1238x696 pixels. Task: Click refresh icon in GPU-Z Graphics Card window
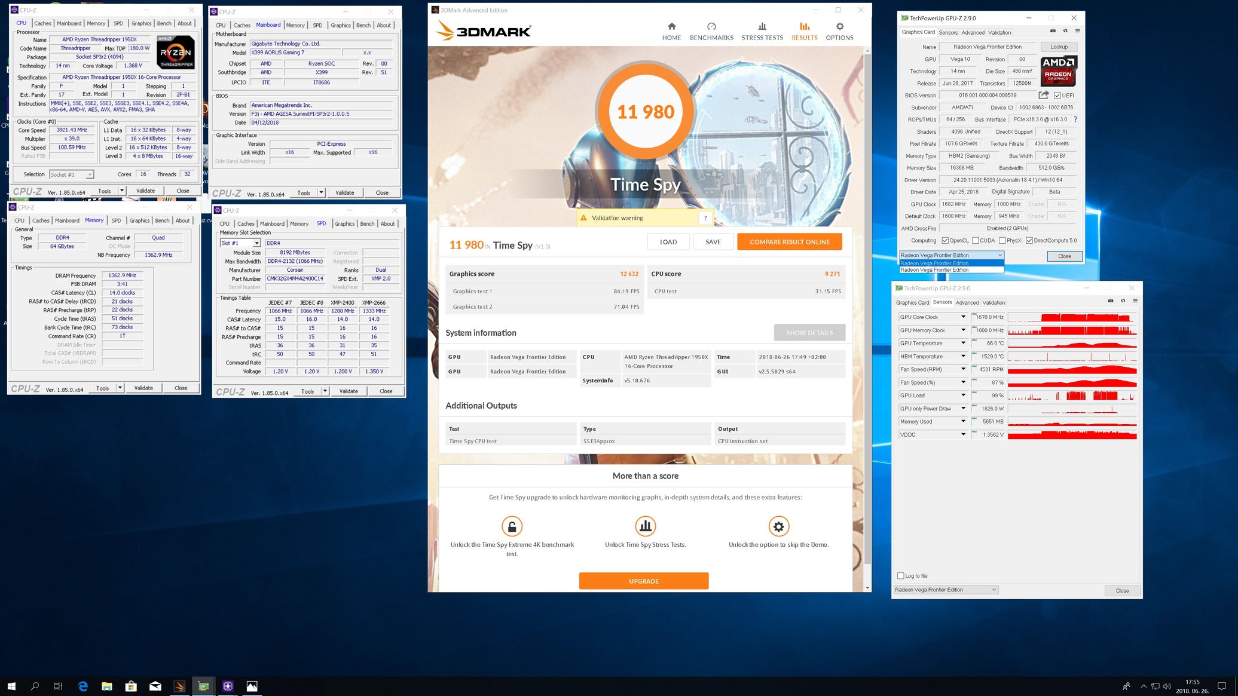point(1065,31)
